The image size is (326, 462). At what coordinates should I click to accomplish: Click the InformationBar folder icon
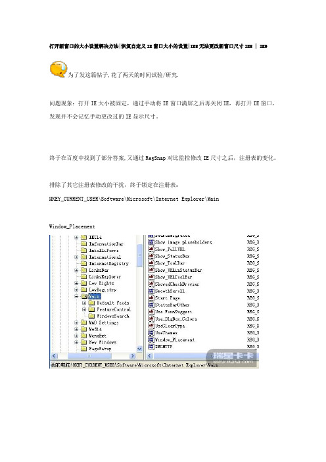(x=84, y=244)
